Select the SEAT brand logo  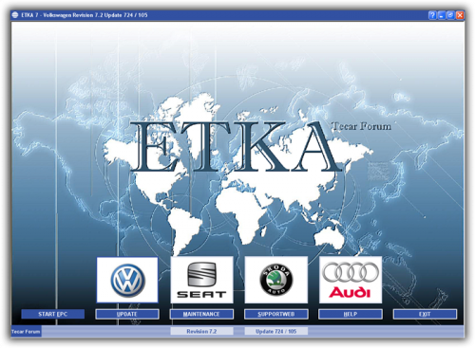201,280
